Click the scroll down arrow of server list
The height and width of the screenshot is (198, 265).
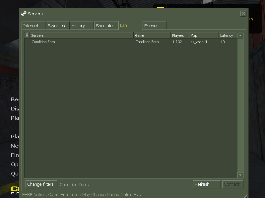(240, 175)
